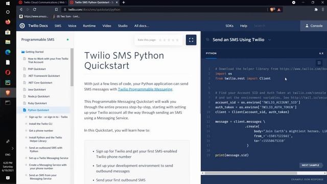This screenshot has width=327, height=184.
Task: Click the Twilio Docs home link
Action: click(x=38, y=26)
